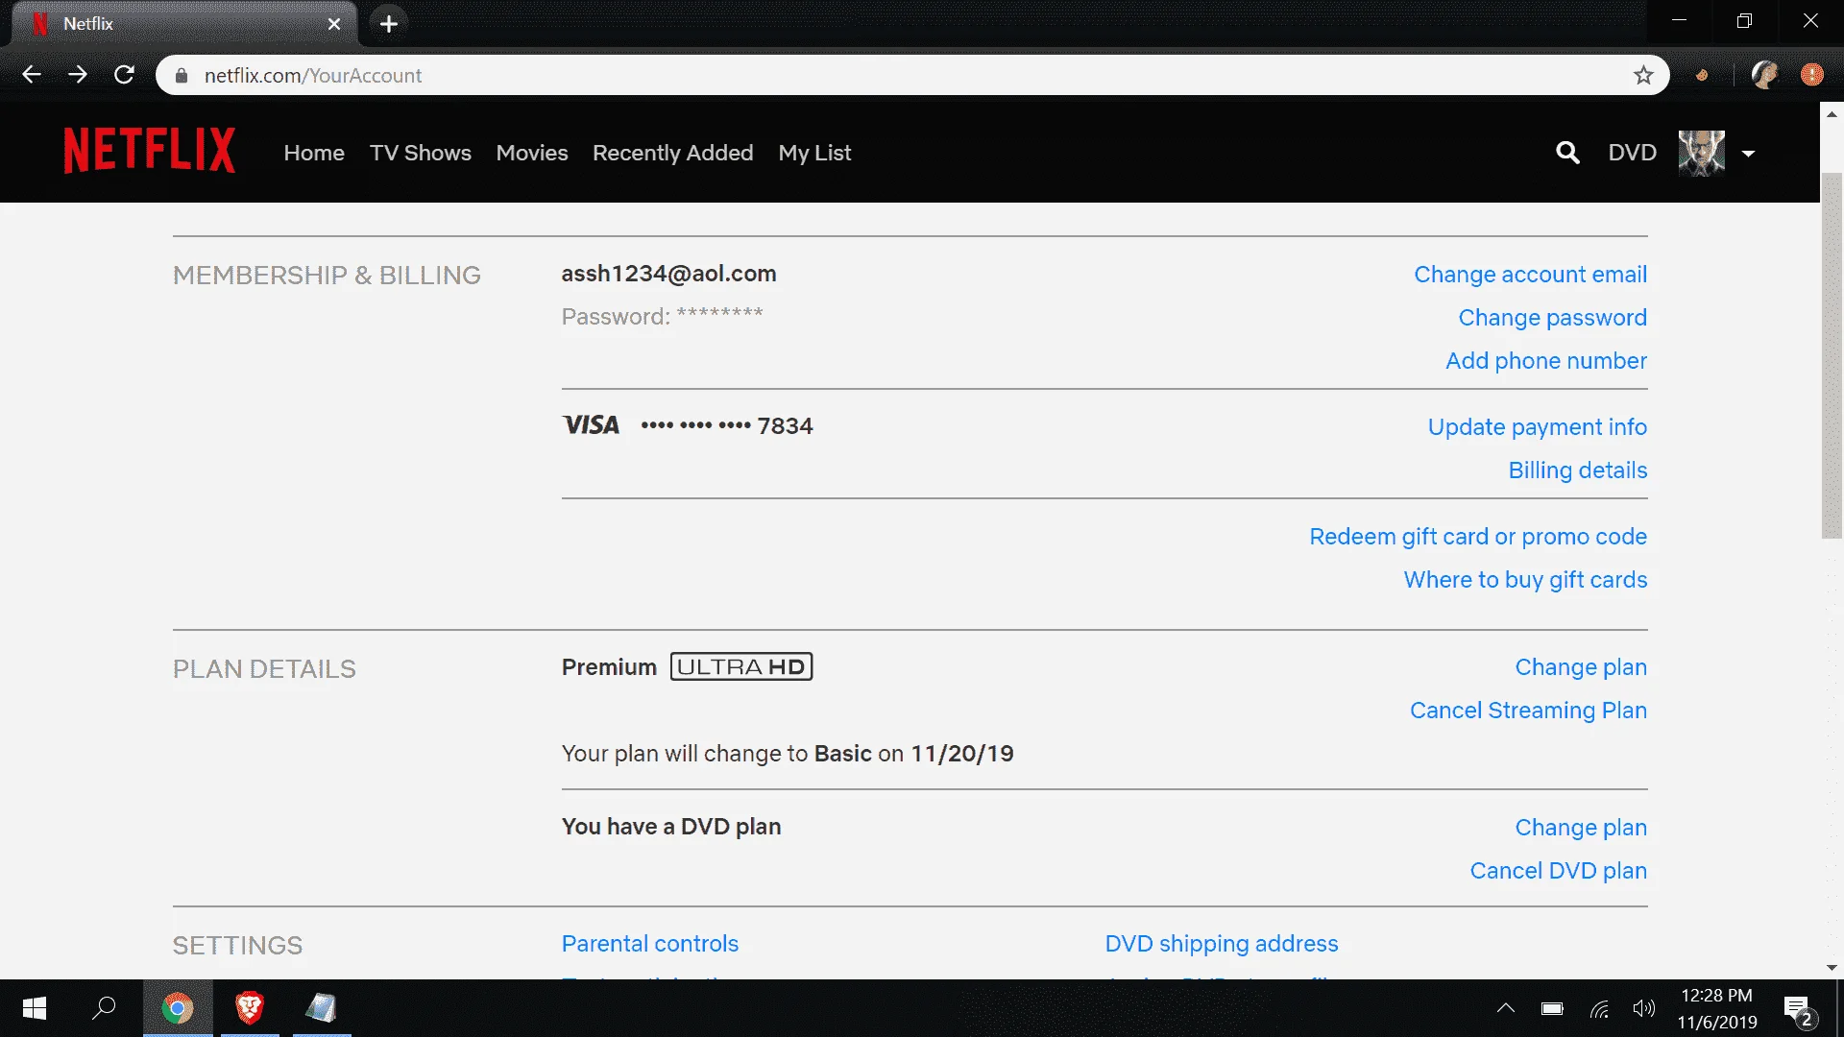Click the site lock icon in address bar

pos(182,75)
